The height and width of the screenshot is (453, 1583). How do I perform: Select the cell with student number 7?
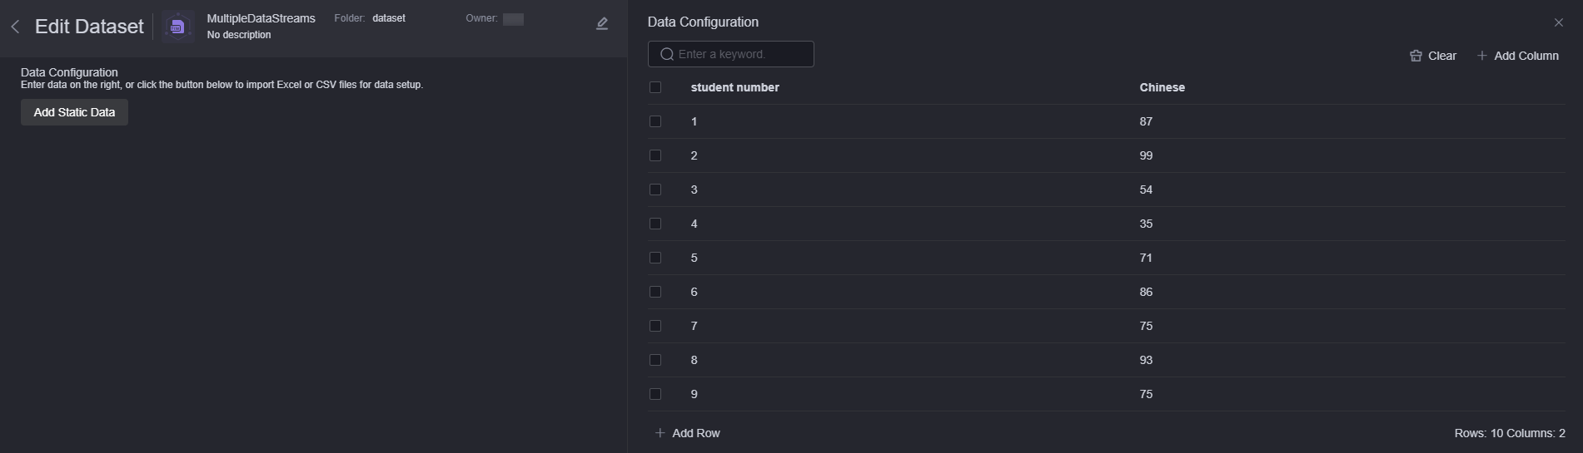[694, 326]
